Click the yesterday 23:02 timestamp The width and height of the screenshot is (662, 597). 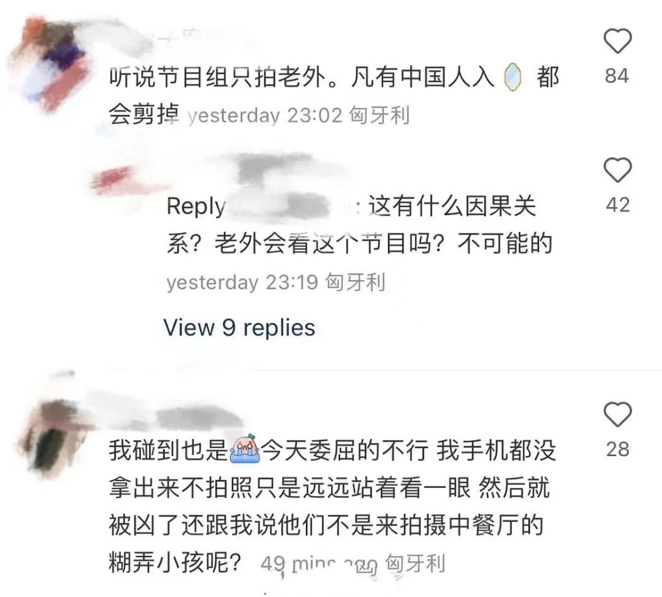[x=265, y=115]
